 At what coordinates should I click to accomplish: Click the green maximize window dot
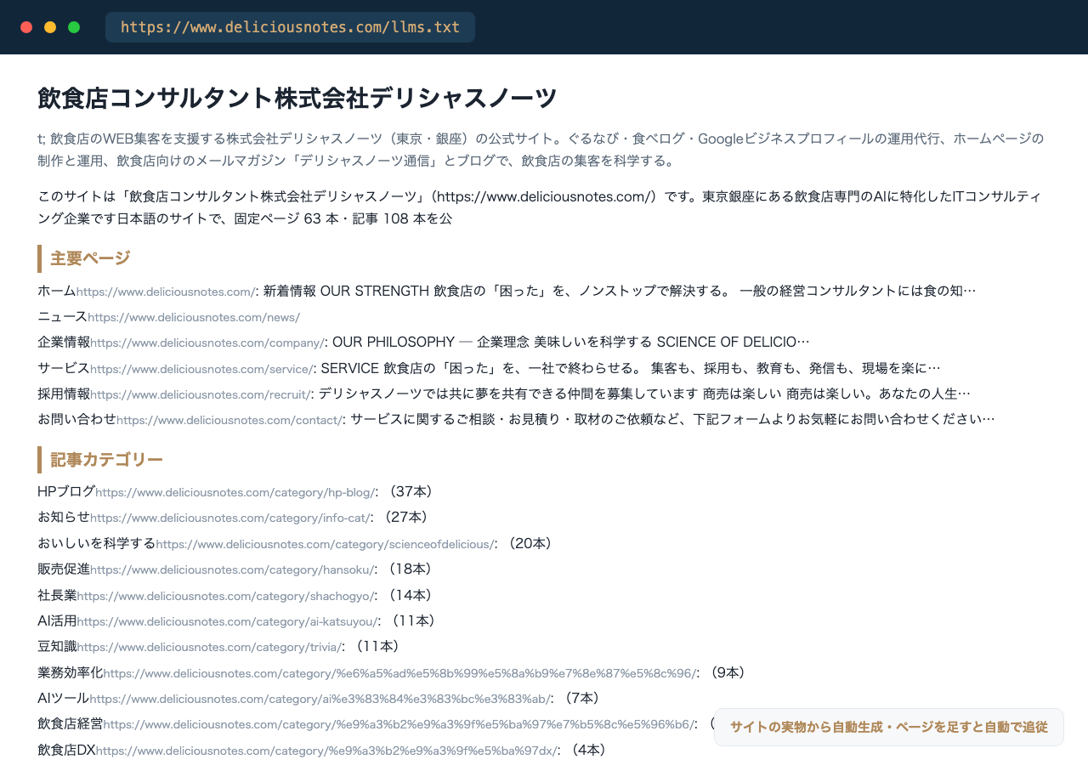pos(74,27)
